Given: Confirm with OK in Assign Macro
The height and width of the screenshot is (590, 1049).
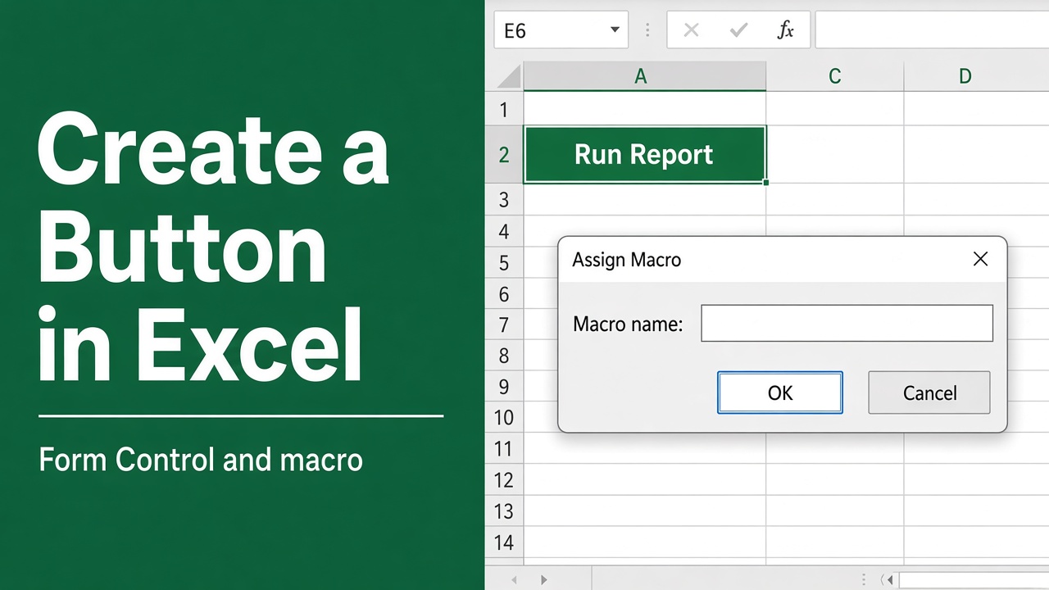Looking at the screenshot, I should pos(780,393).
